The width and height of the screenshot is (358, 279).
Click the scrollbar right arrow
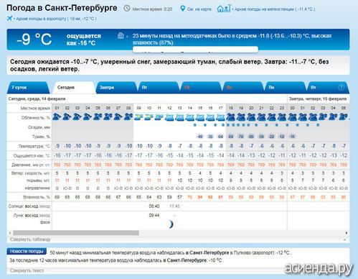pos(347,233)
